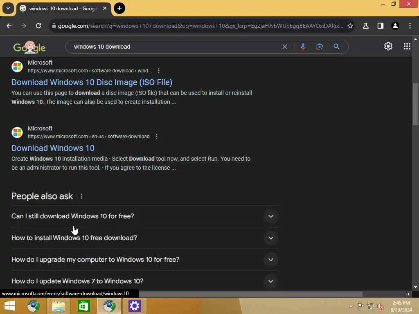Expand 'Can I still download Windows 10 for free?'
419x314 pixels.
144,216
